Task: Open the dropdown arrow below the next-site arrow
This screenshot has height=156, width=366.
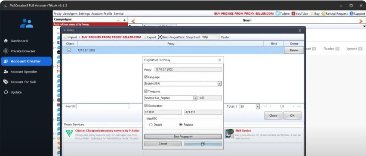Action: tap(364, 27)
